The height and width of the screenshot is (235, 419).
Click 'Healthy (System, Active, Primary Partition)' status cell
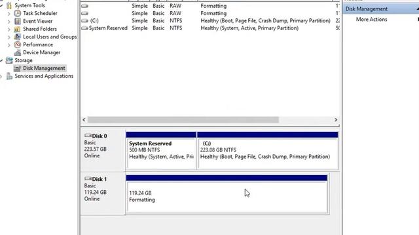click(249, 28)
